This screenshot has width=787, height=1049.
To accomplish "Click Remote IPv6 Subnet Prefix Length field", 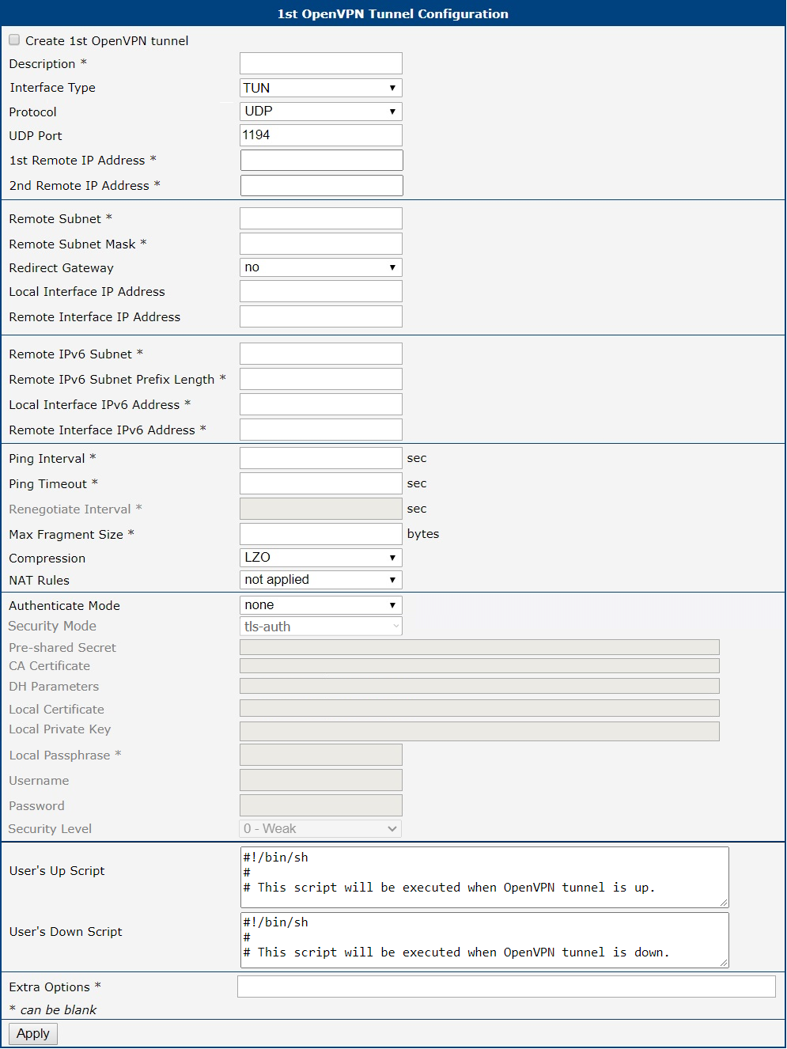I will [321, 379].
